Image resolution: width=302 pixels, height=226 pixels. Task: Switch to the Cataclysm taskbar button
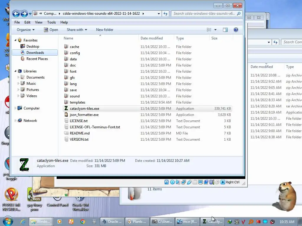(x=212, y=222)
